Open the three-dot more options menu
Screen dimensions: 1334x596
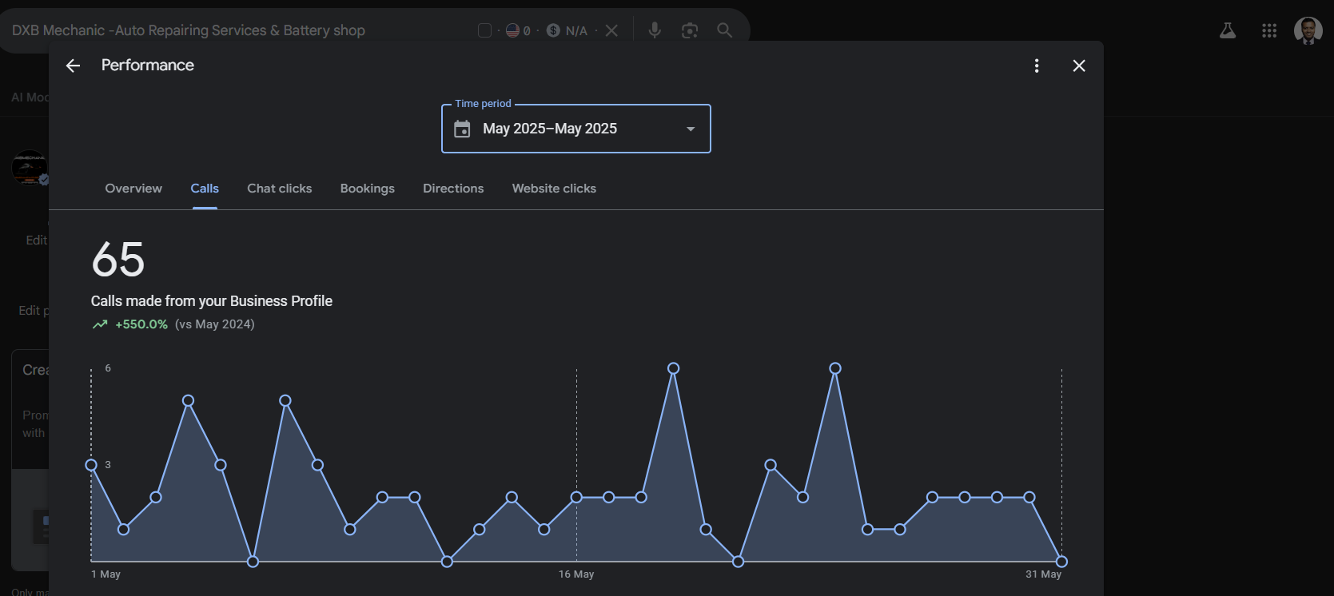click(1037, 66)
